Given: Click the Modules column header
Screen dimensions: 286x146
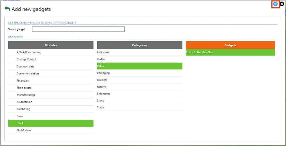Looking at the screenshot, I should [x=51, y=45].
